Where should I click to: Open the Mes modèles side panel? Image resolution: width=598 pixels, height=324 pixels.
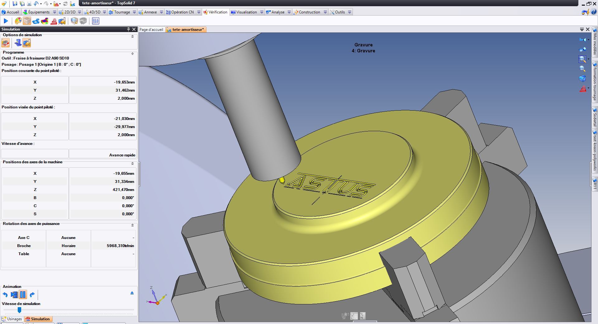point(595,42)
